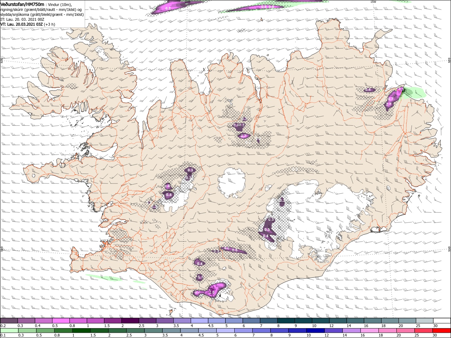
Task: Choose the 10 deep blue swatch in lower row
Action: coord(315,331)
